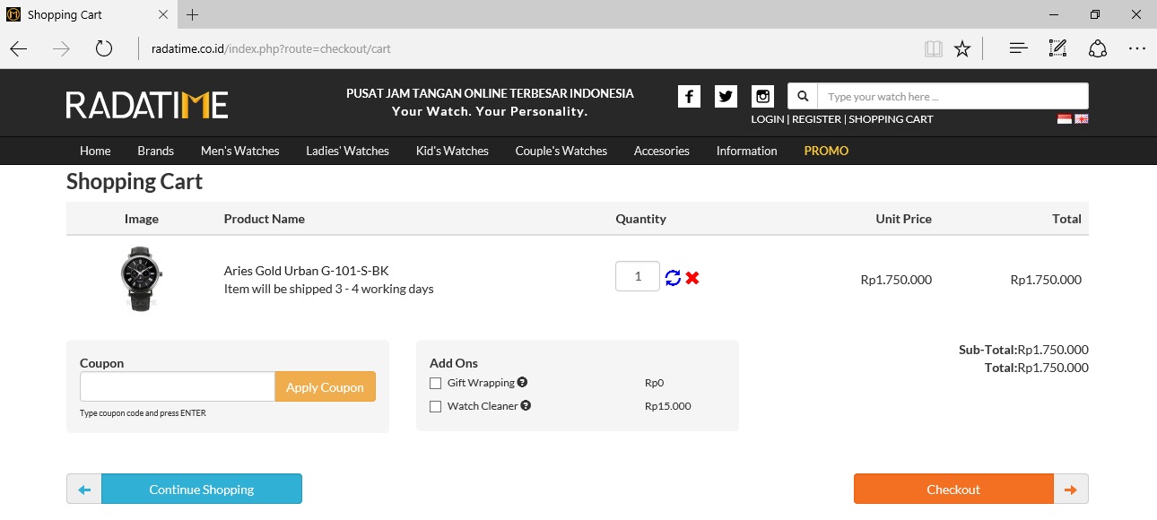Add page to favorites star
The image size is (1157, 520).
(x=962, y=48)
